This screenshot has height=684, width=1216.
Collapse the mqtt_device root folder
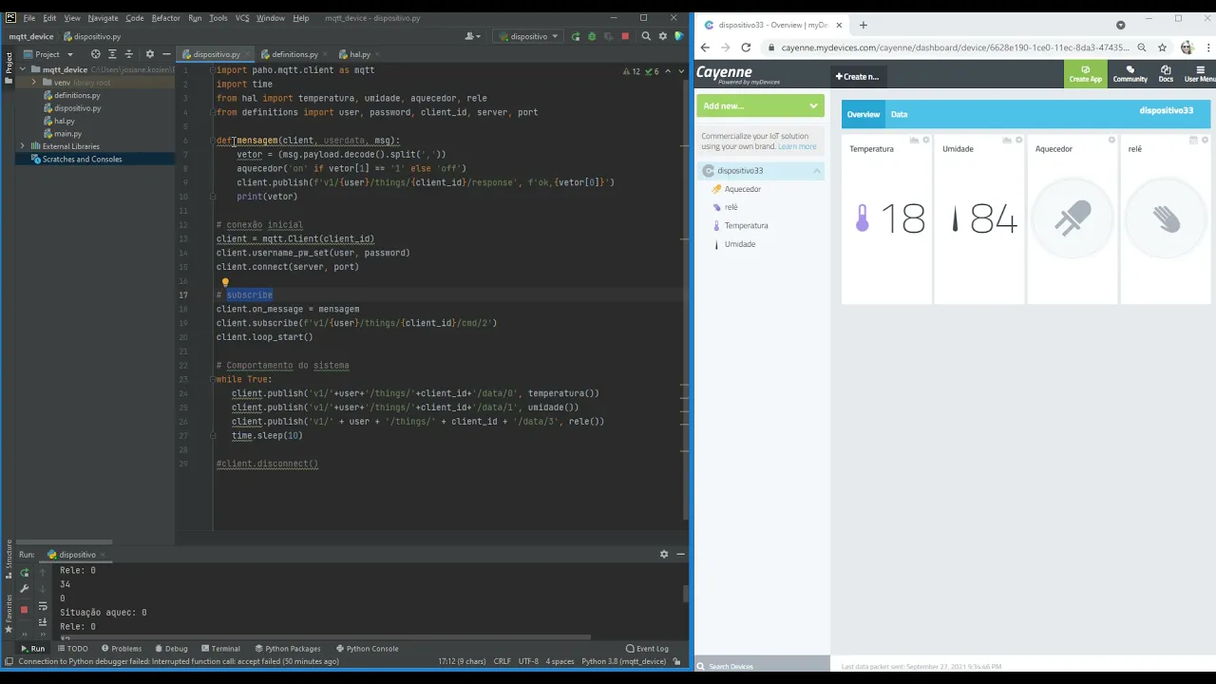click(x=23, y=69)
